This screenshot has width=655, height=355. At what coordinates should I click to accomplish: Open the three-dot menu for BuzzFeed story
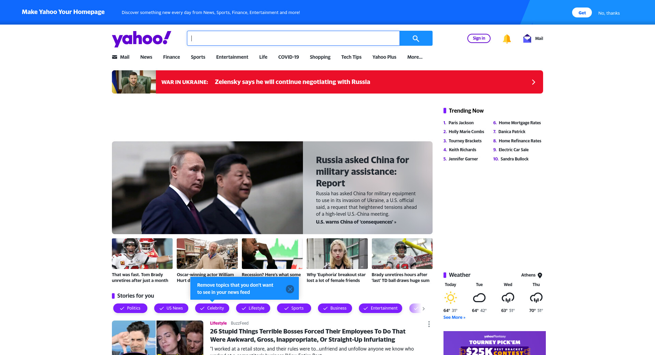429,324
